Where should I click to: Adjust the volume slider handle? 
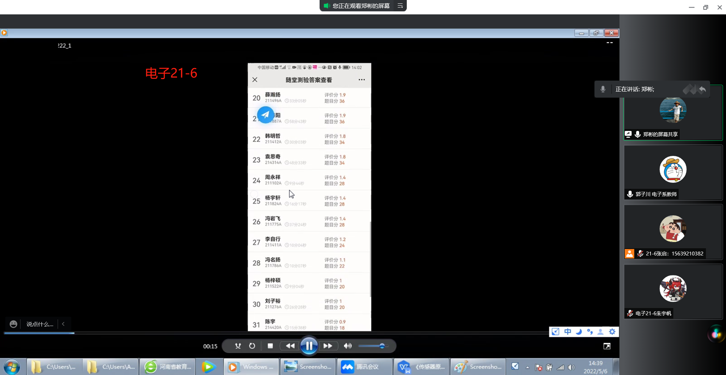(382, 346)
